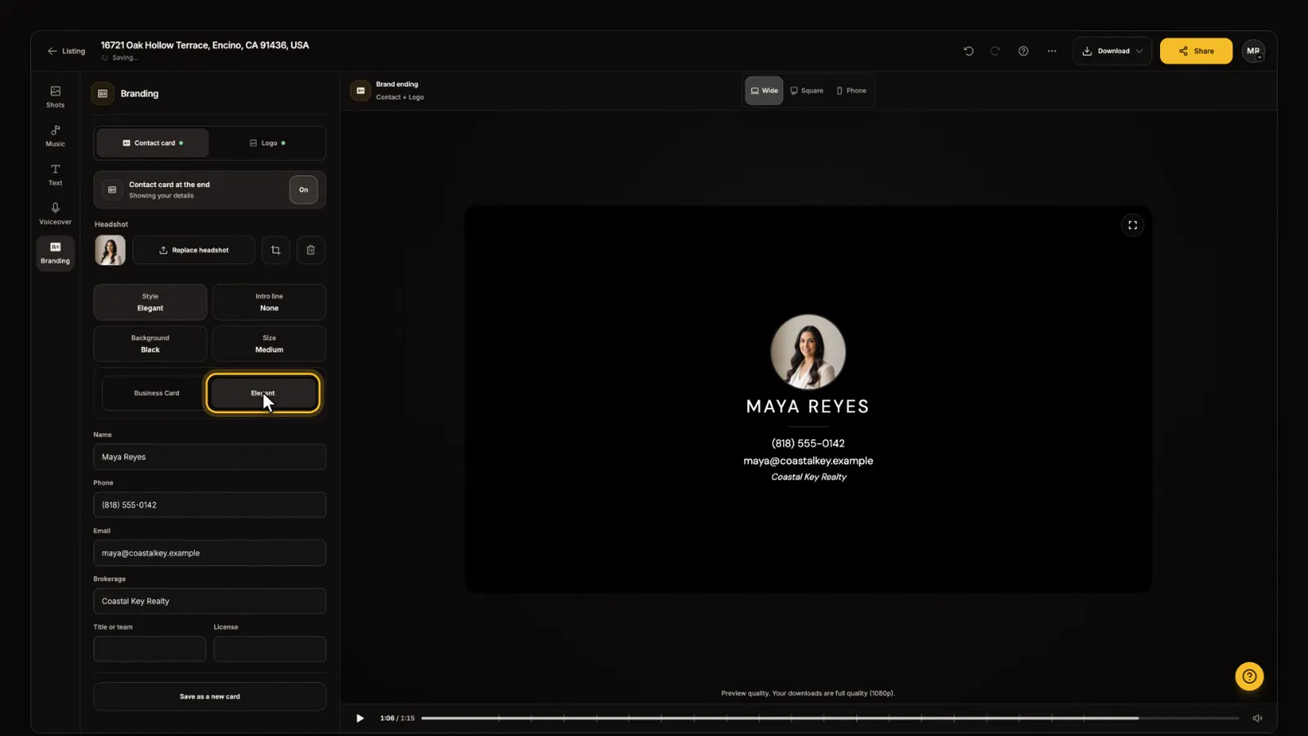
Task: Seek on the video progress bar
Action: pos(830,718)
